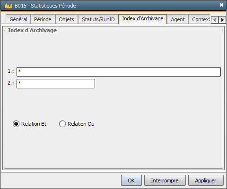Screen dimensions: 227x189
Task: Apply changes with Appliquer button
Action: [206, 180]
